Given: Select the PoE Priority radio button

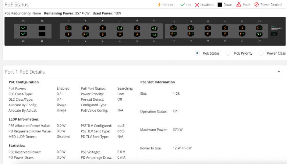Looking at the screenshot, I should (x=228, y=53).
